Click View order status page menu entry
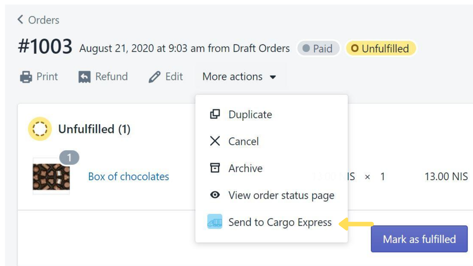Screen dimensions: 473x266 click(x=281, y=195)
